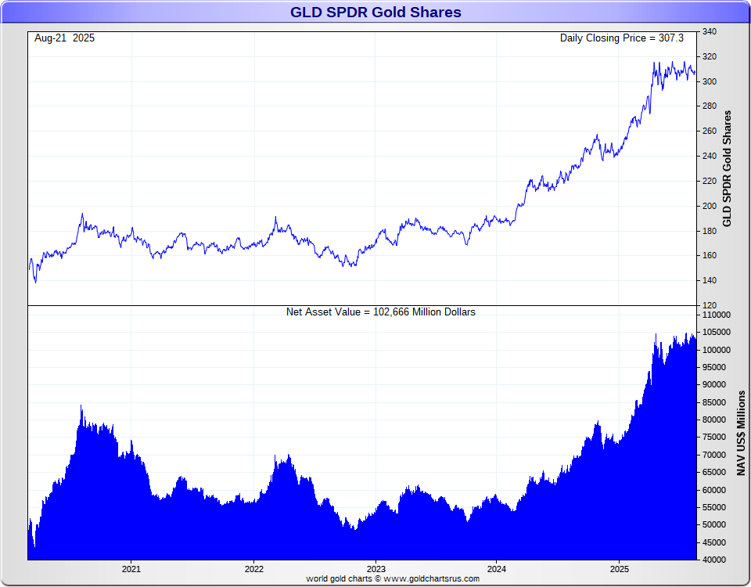Click the 300 price axis label

coord(710,81)
